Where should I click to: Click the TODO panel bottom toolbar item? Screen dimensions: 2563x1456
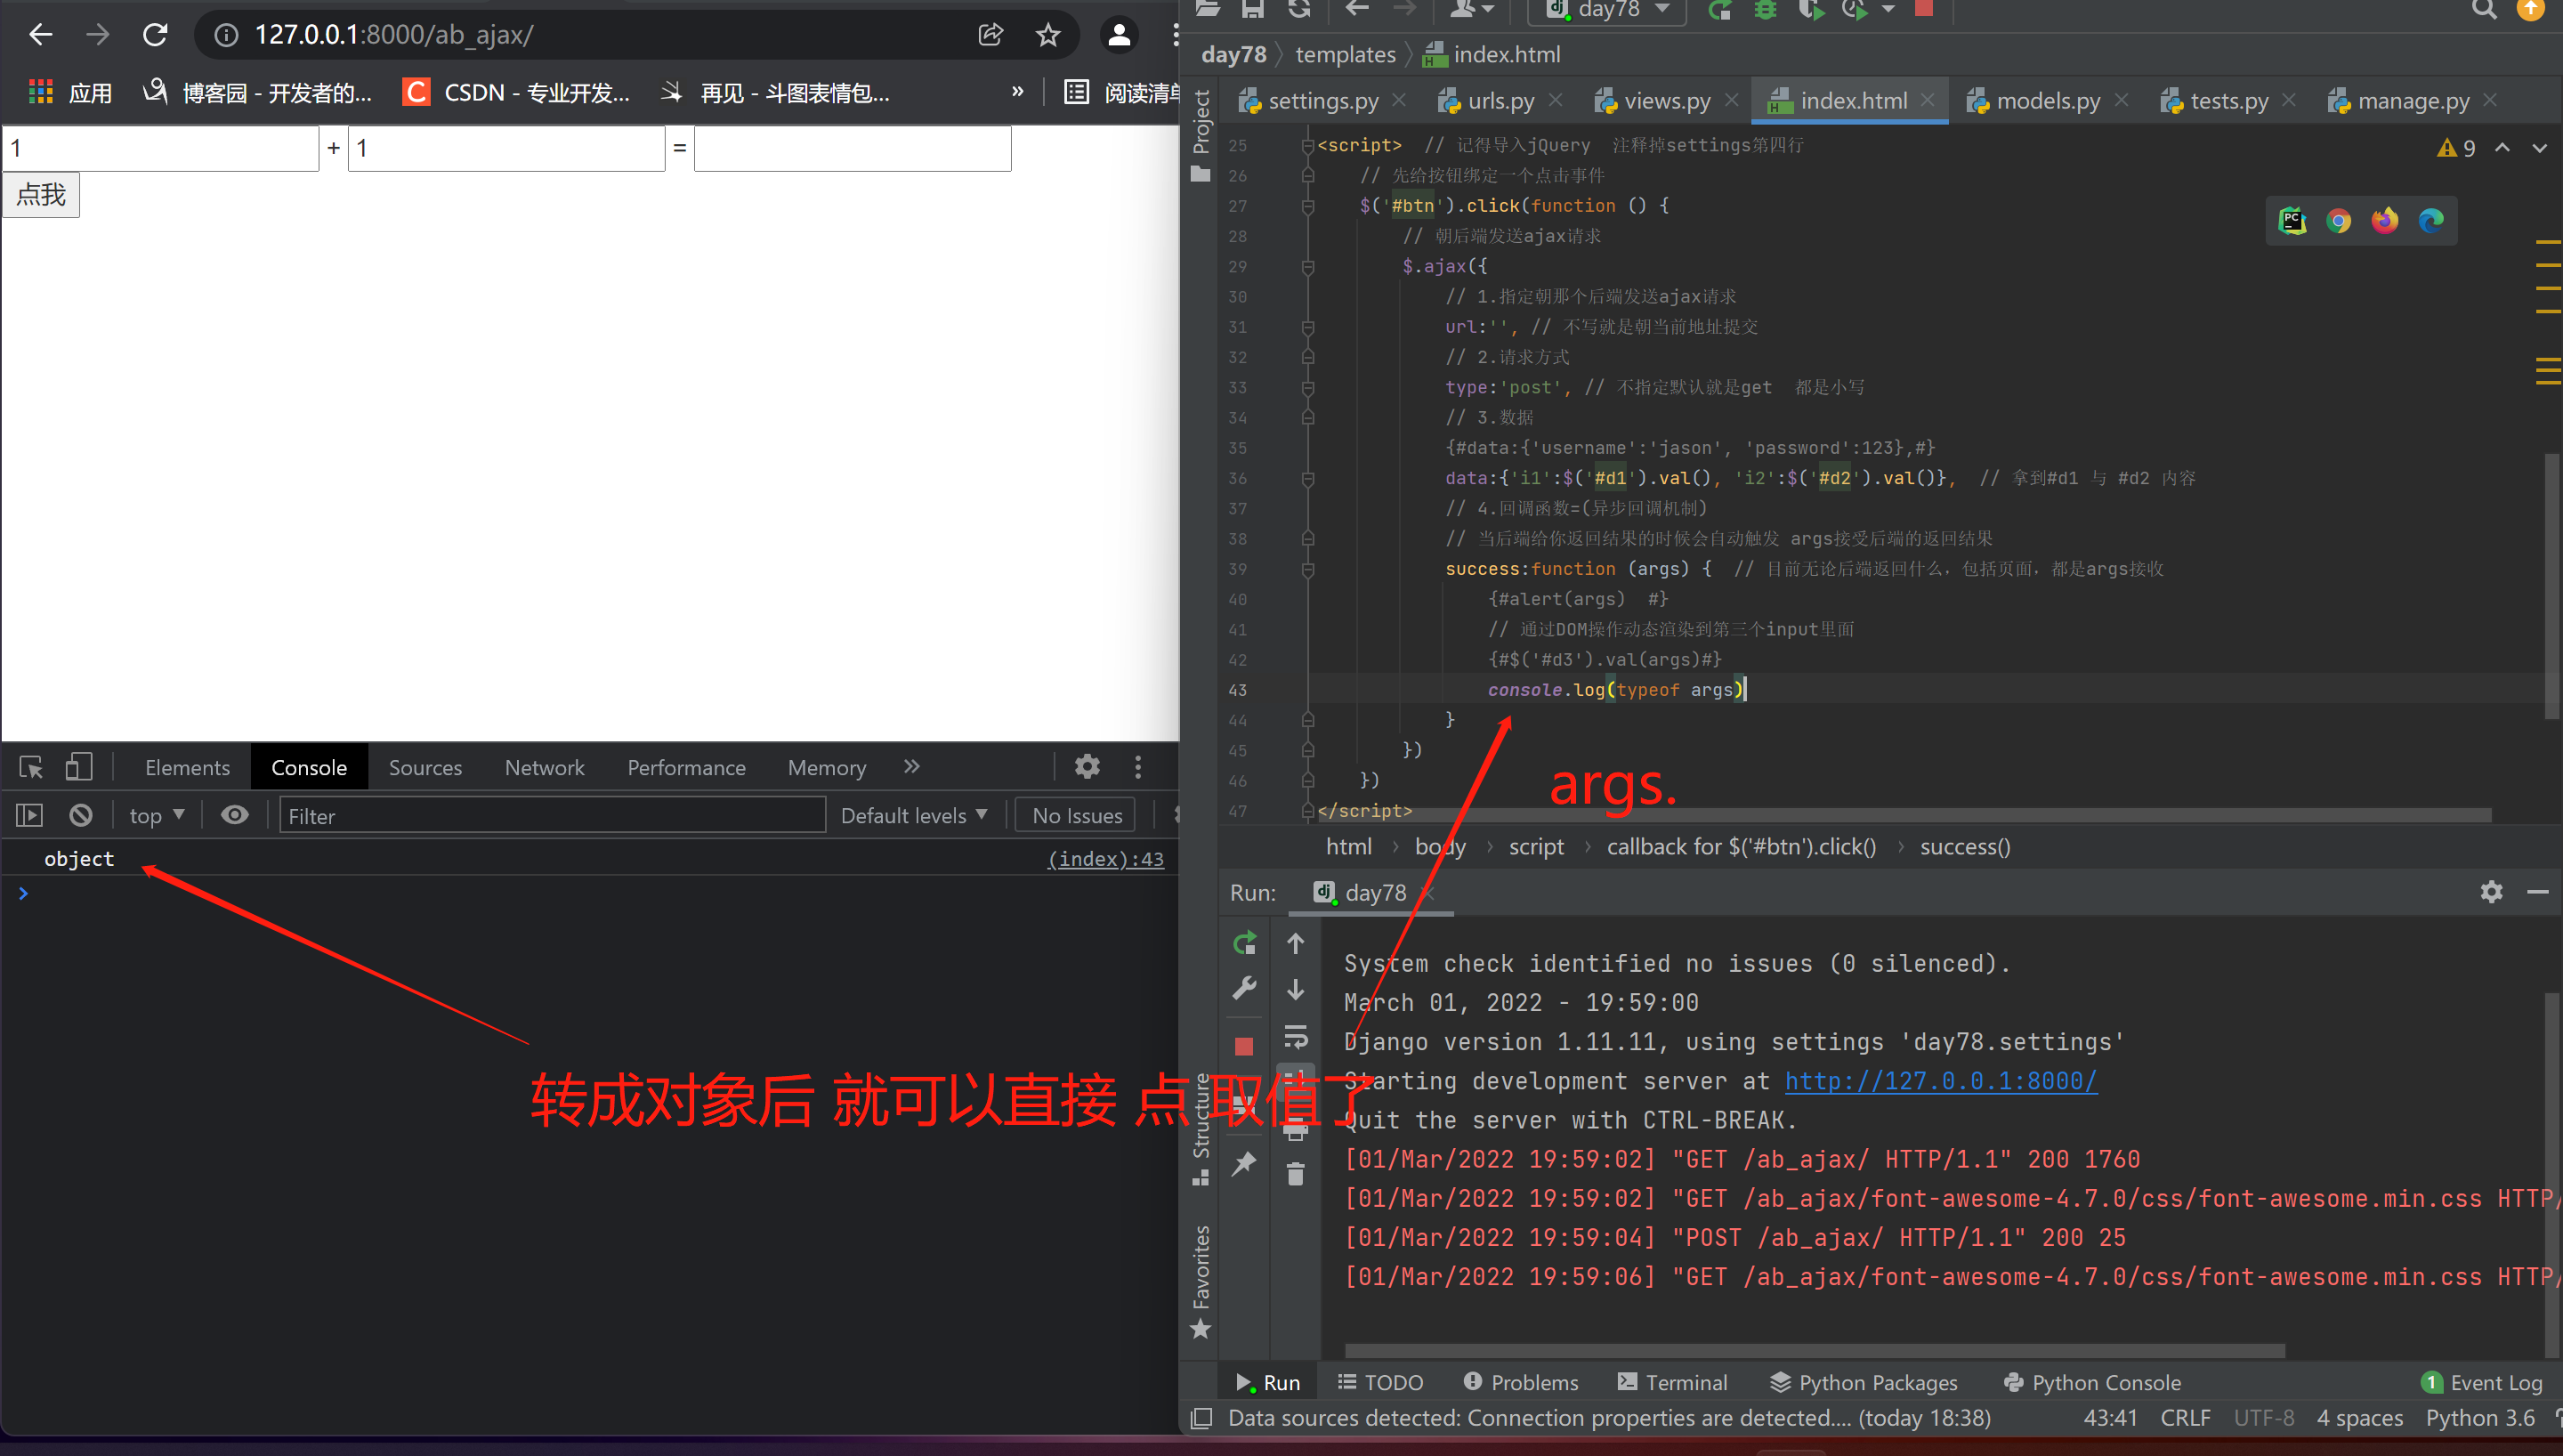(1389, 1382)
